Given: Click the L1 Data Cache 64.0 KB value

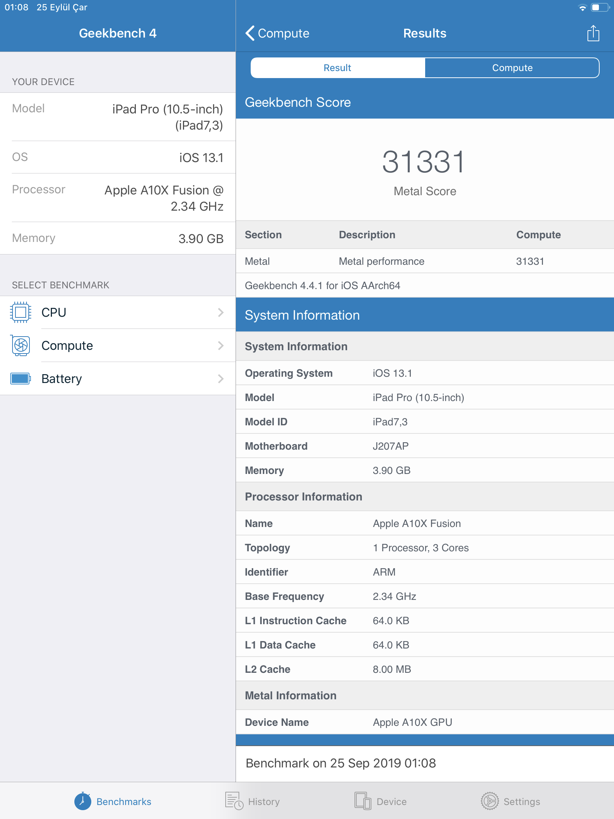Looking at the screenshot, I should pyautogui.click(x=391, y=645).
